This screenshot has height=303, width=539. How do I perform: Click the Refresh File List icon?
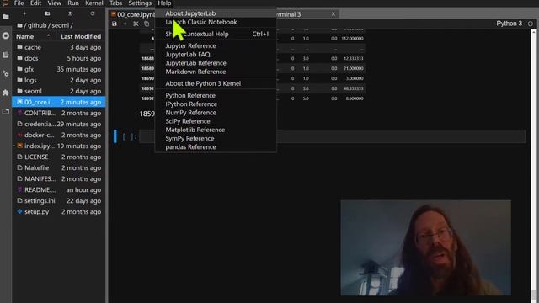(93, 13)
